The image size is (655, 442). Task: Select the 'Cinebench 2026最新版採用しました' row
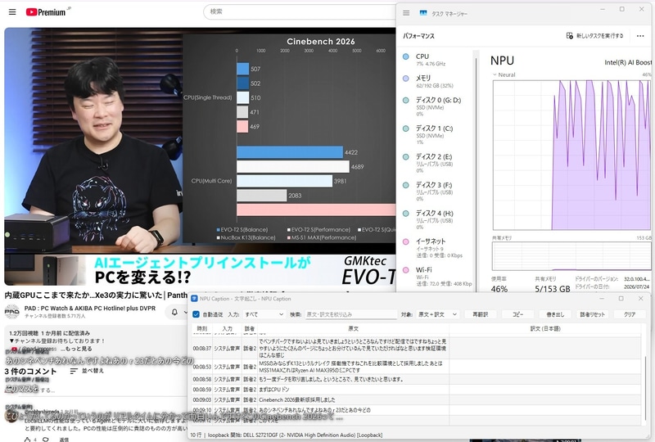(x=416, y=399)
